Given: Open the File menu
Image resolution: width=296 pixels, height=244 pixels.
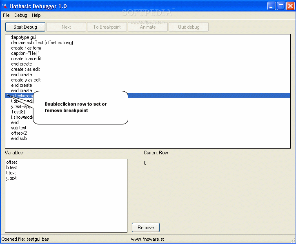Looking at the screenshot, I should [x=6, y=15].
